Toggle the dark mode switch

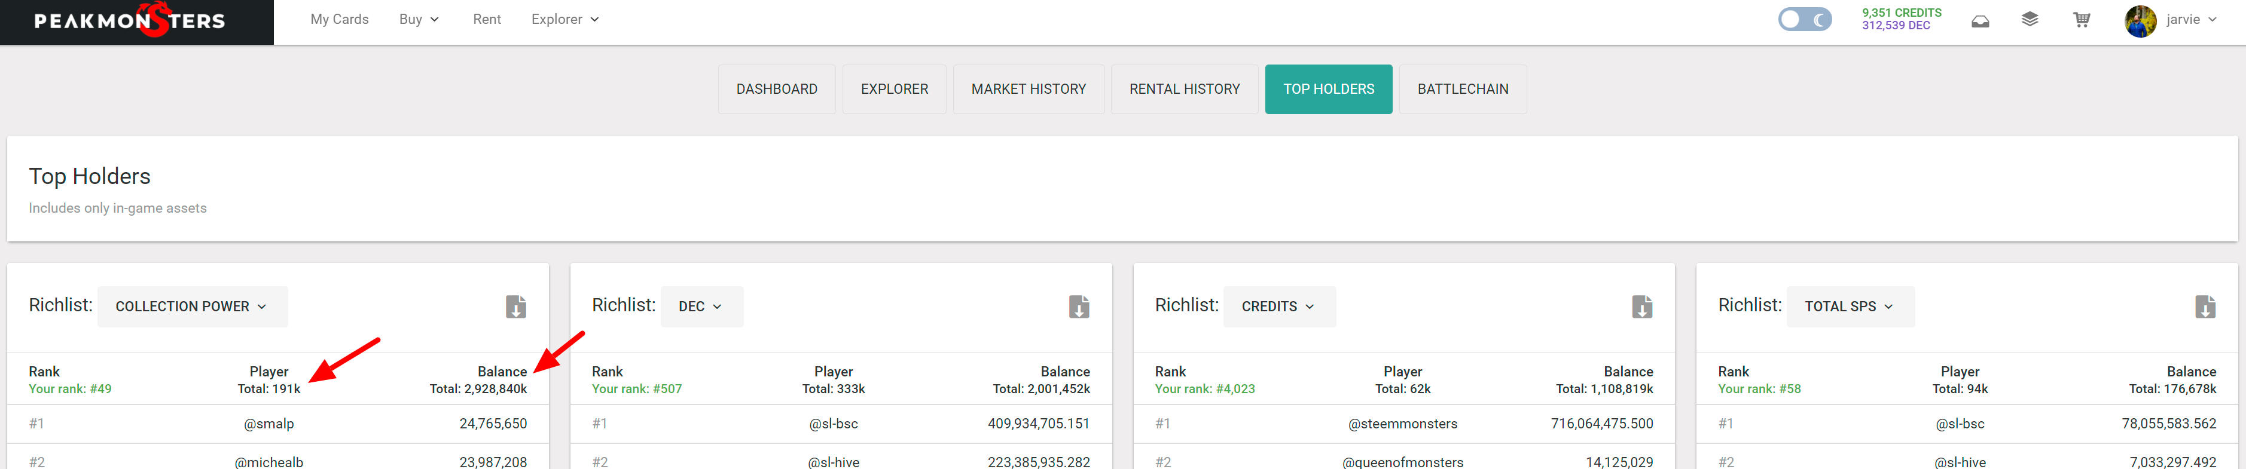(x=1805, y=19)
